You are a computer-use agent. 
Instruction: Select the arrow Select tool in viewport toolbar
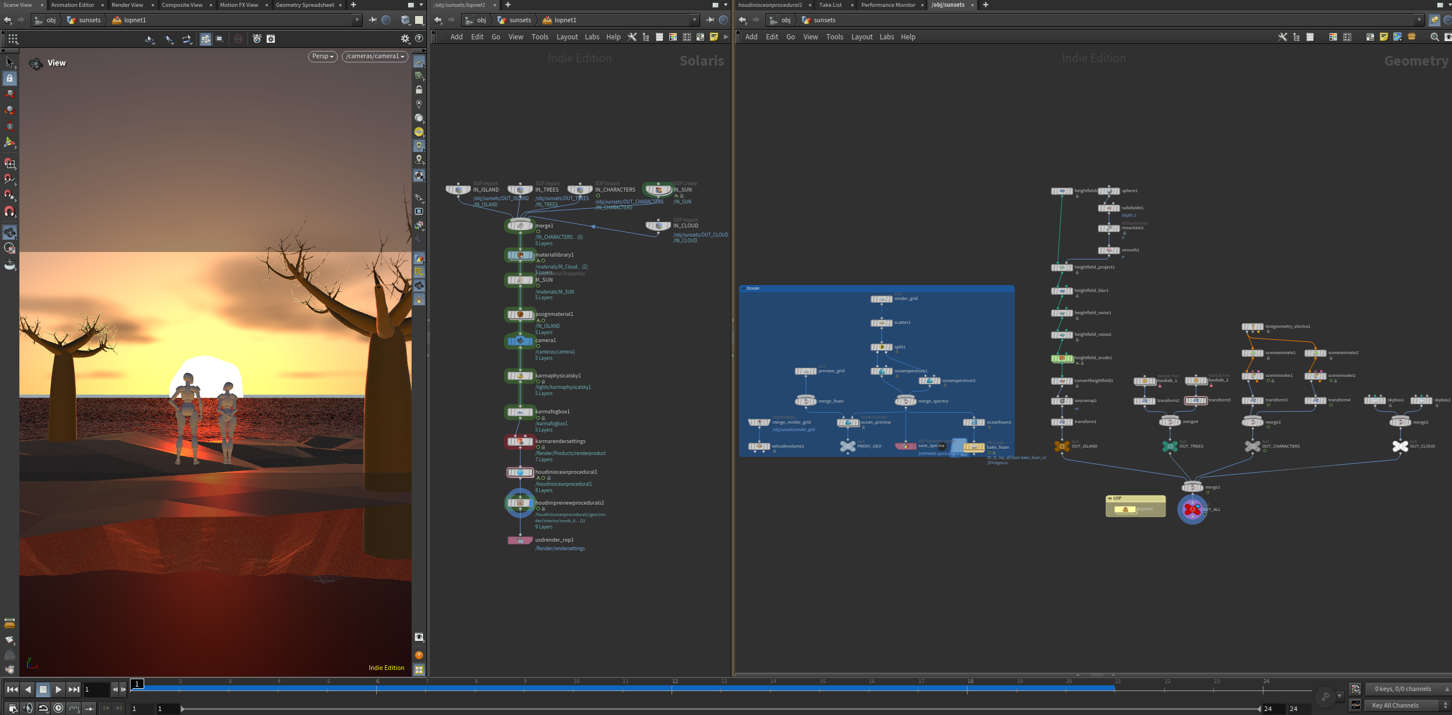10,62
